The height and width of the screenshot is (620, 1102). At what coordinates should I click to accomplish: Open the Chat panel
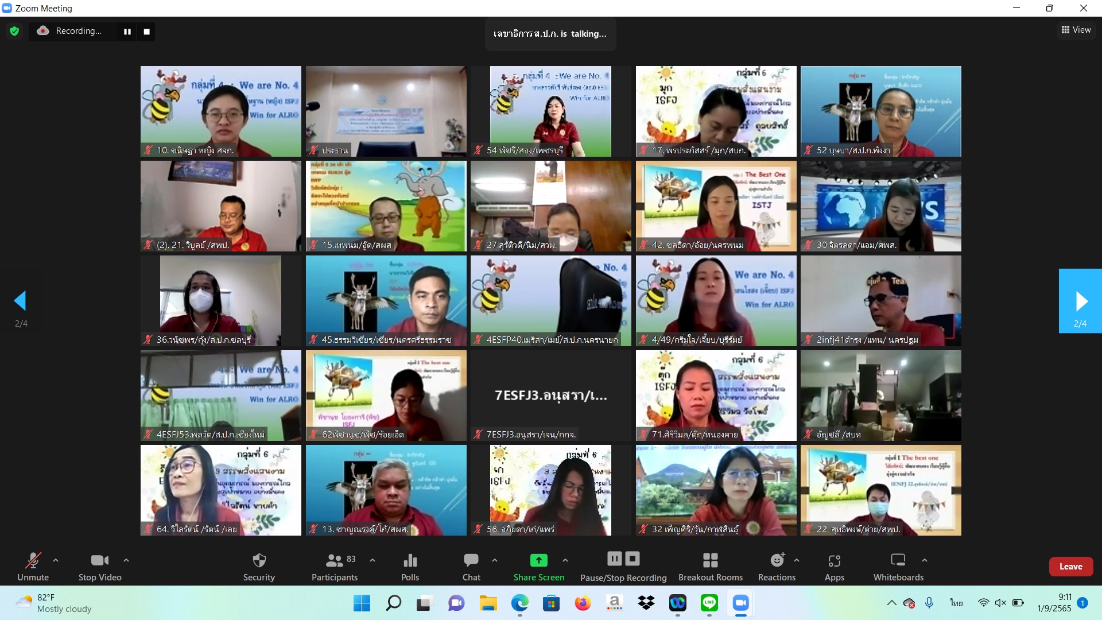click(471, 566)
